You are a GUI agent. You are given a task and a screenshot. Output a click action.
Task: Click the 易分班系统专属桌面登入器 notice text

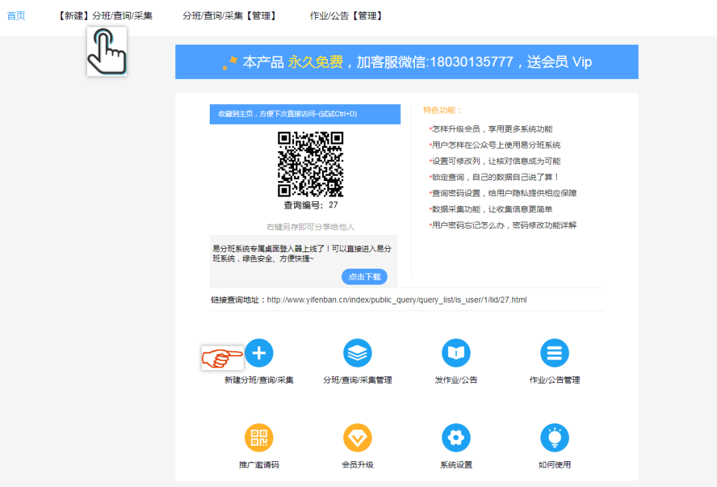click(x=302, y=253)
